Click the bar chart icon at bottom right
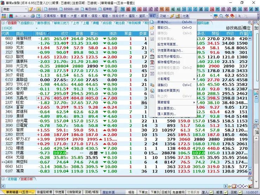The height and width of the screenshot is (195, 260). coord(250,186)
